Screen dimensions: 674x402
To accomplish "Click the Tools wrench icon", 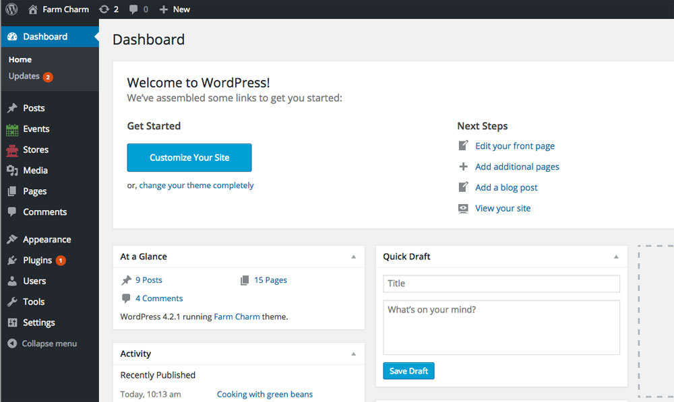I will pyautogui.click(x=12, y=302).
